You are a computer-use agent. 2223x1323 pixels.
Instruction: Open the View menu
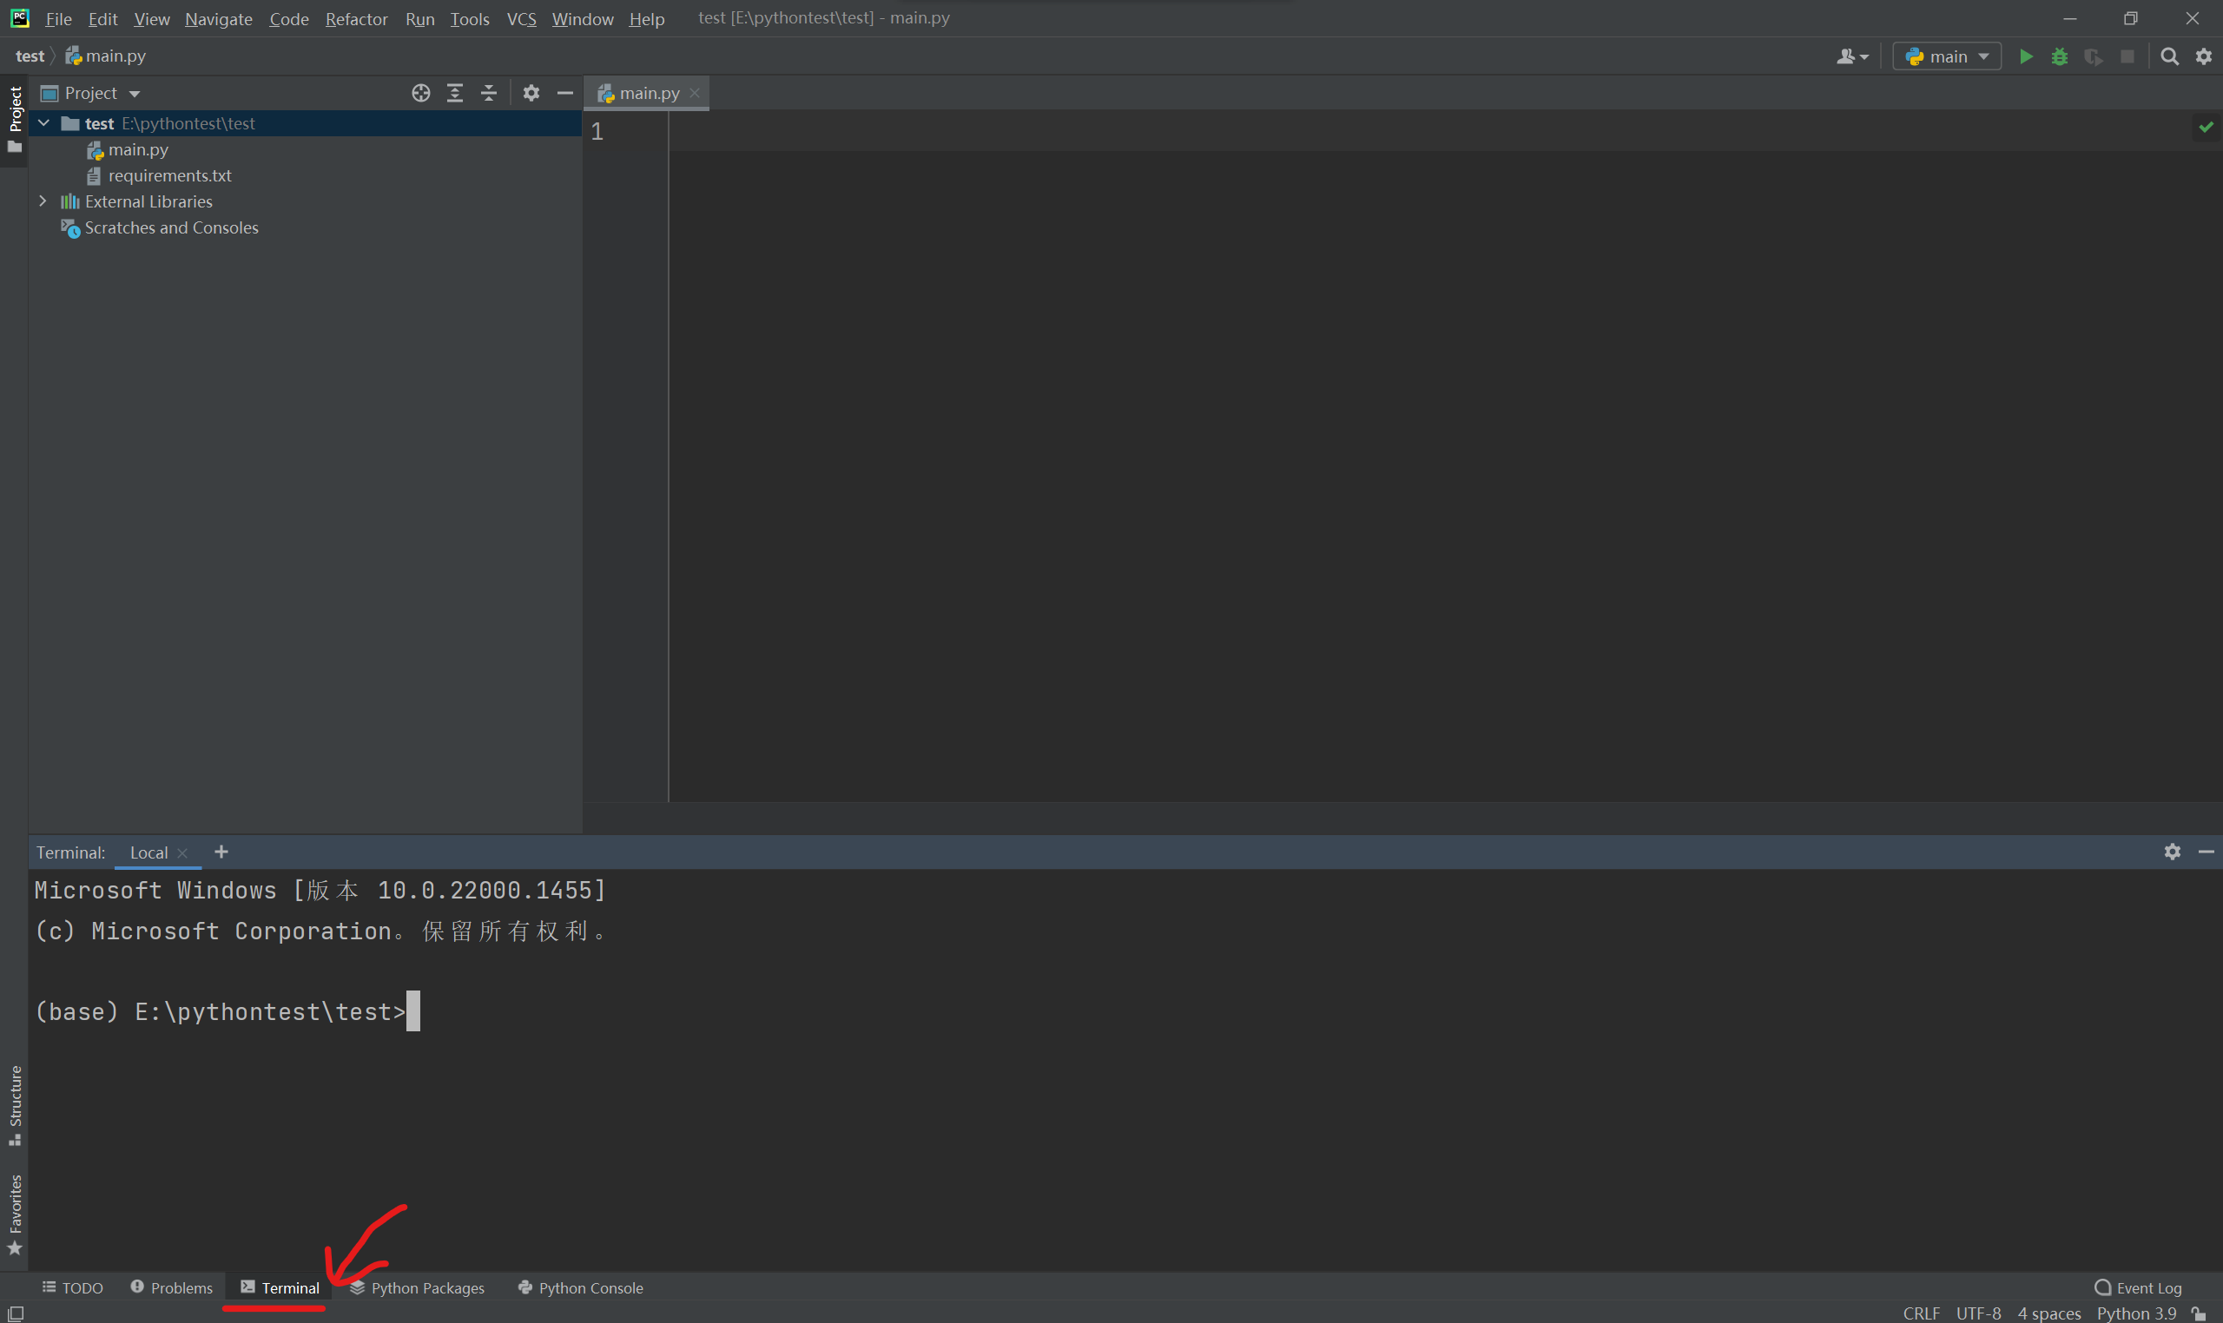pos(152,19)
